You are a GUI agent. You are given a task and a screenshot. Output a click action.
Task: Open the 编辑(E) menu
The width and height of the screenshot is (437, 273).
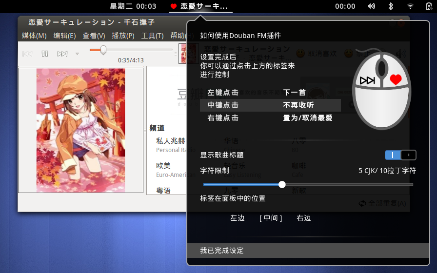pos(64,36)
